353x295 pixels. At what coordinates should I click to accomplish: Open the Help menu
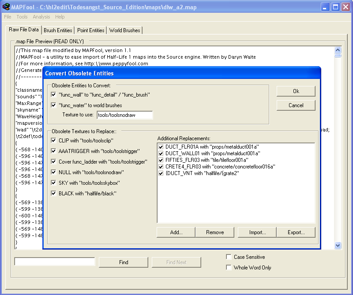click(60, 17)
